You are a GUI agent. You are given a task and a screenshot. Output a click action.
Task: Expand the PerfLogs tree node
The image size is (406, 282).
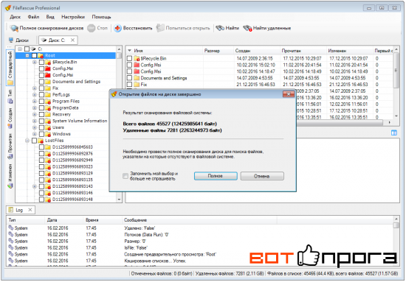click(35, 95)
